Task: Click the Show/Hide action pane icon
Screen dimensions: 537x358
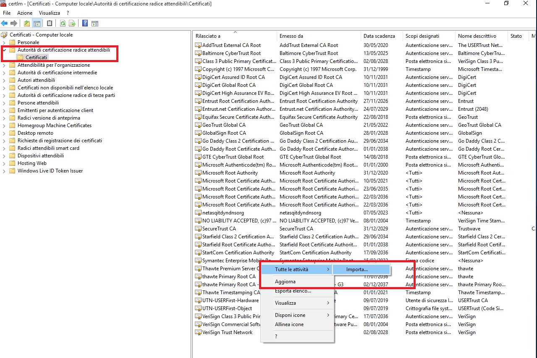Action: coord(95,24)
